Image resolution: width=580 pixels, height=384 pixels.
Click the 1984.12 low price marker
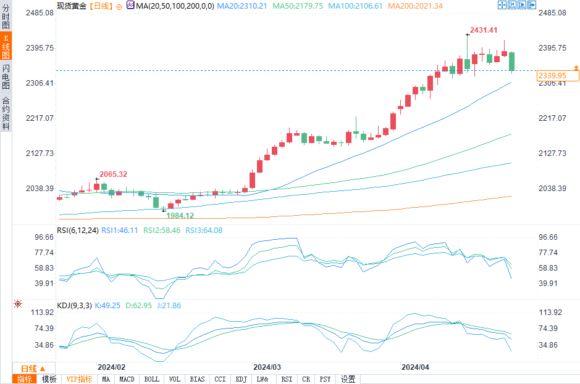tap(180, 215)
